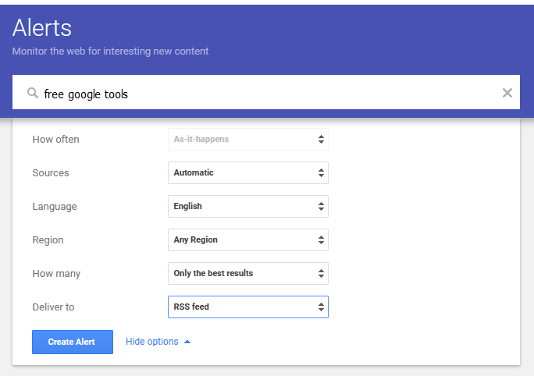534x376 pixels.
Task: Click the 'Language' label
Action: (x=55, y=207)
